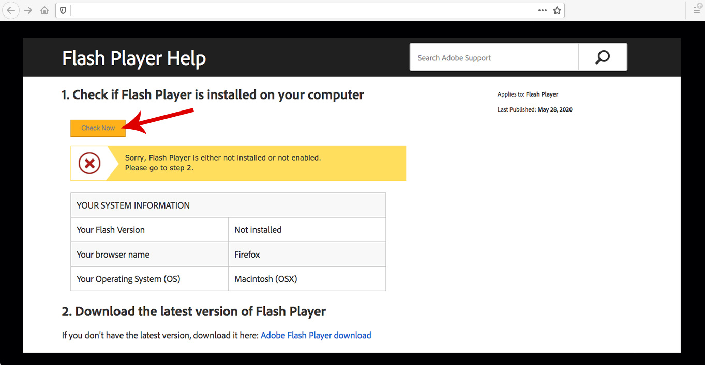
Task: Bookmark this page with the star icon
Action: pos(557,10)
